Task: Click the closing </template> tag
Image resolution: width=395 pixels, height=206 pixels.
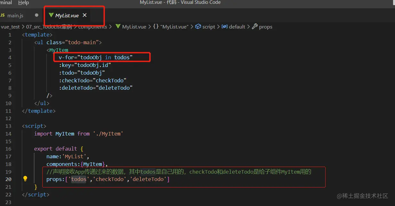Action: coord(39,111)
